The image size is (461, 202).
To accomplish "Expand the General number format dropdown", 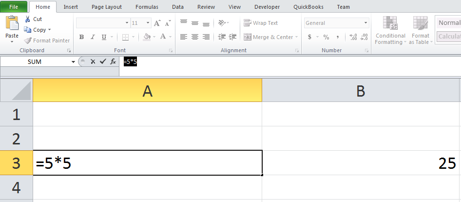I will 366,23.
